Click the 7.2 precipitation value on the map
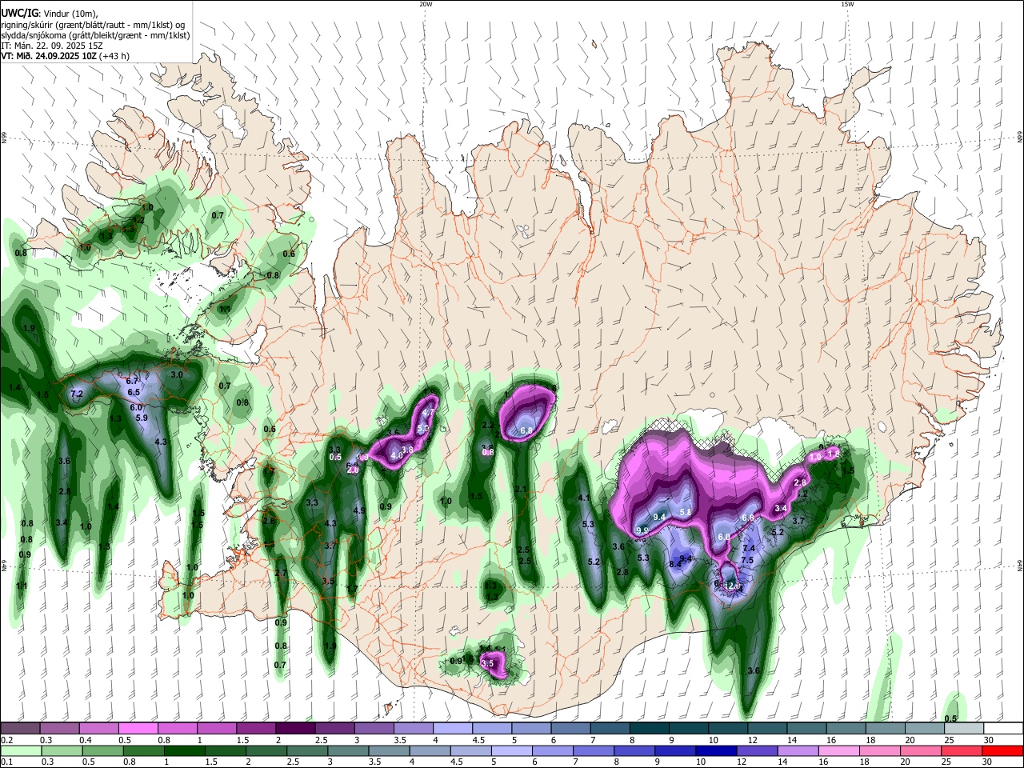The image size is (1024, 768). 77,394
